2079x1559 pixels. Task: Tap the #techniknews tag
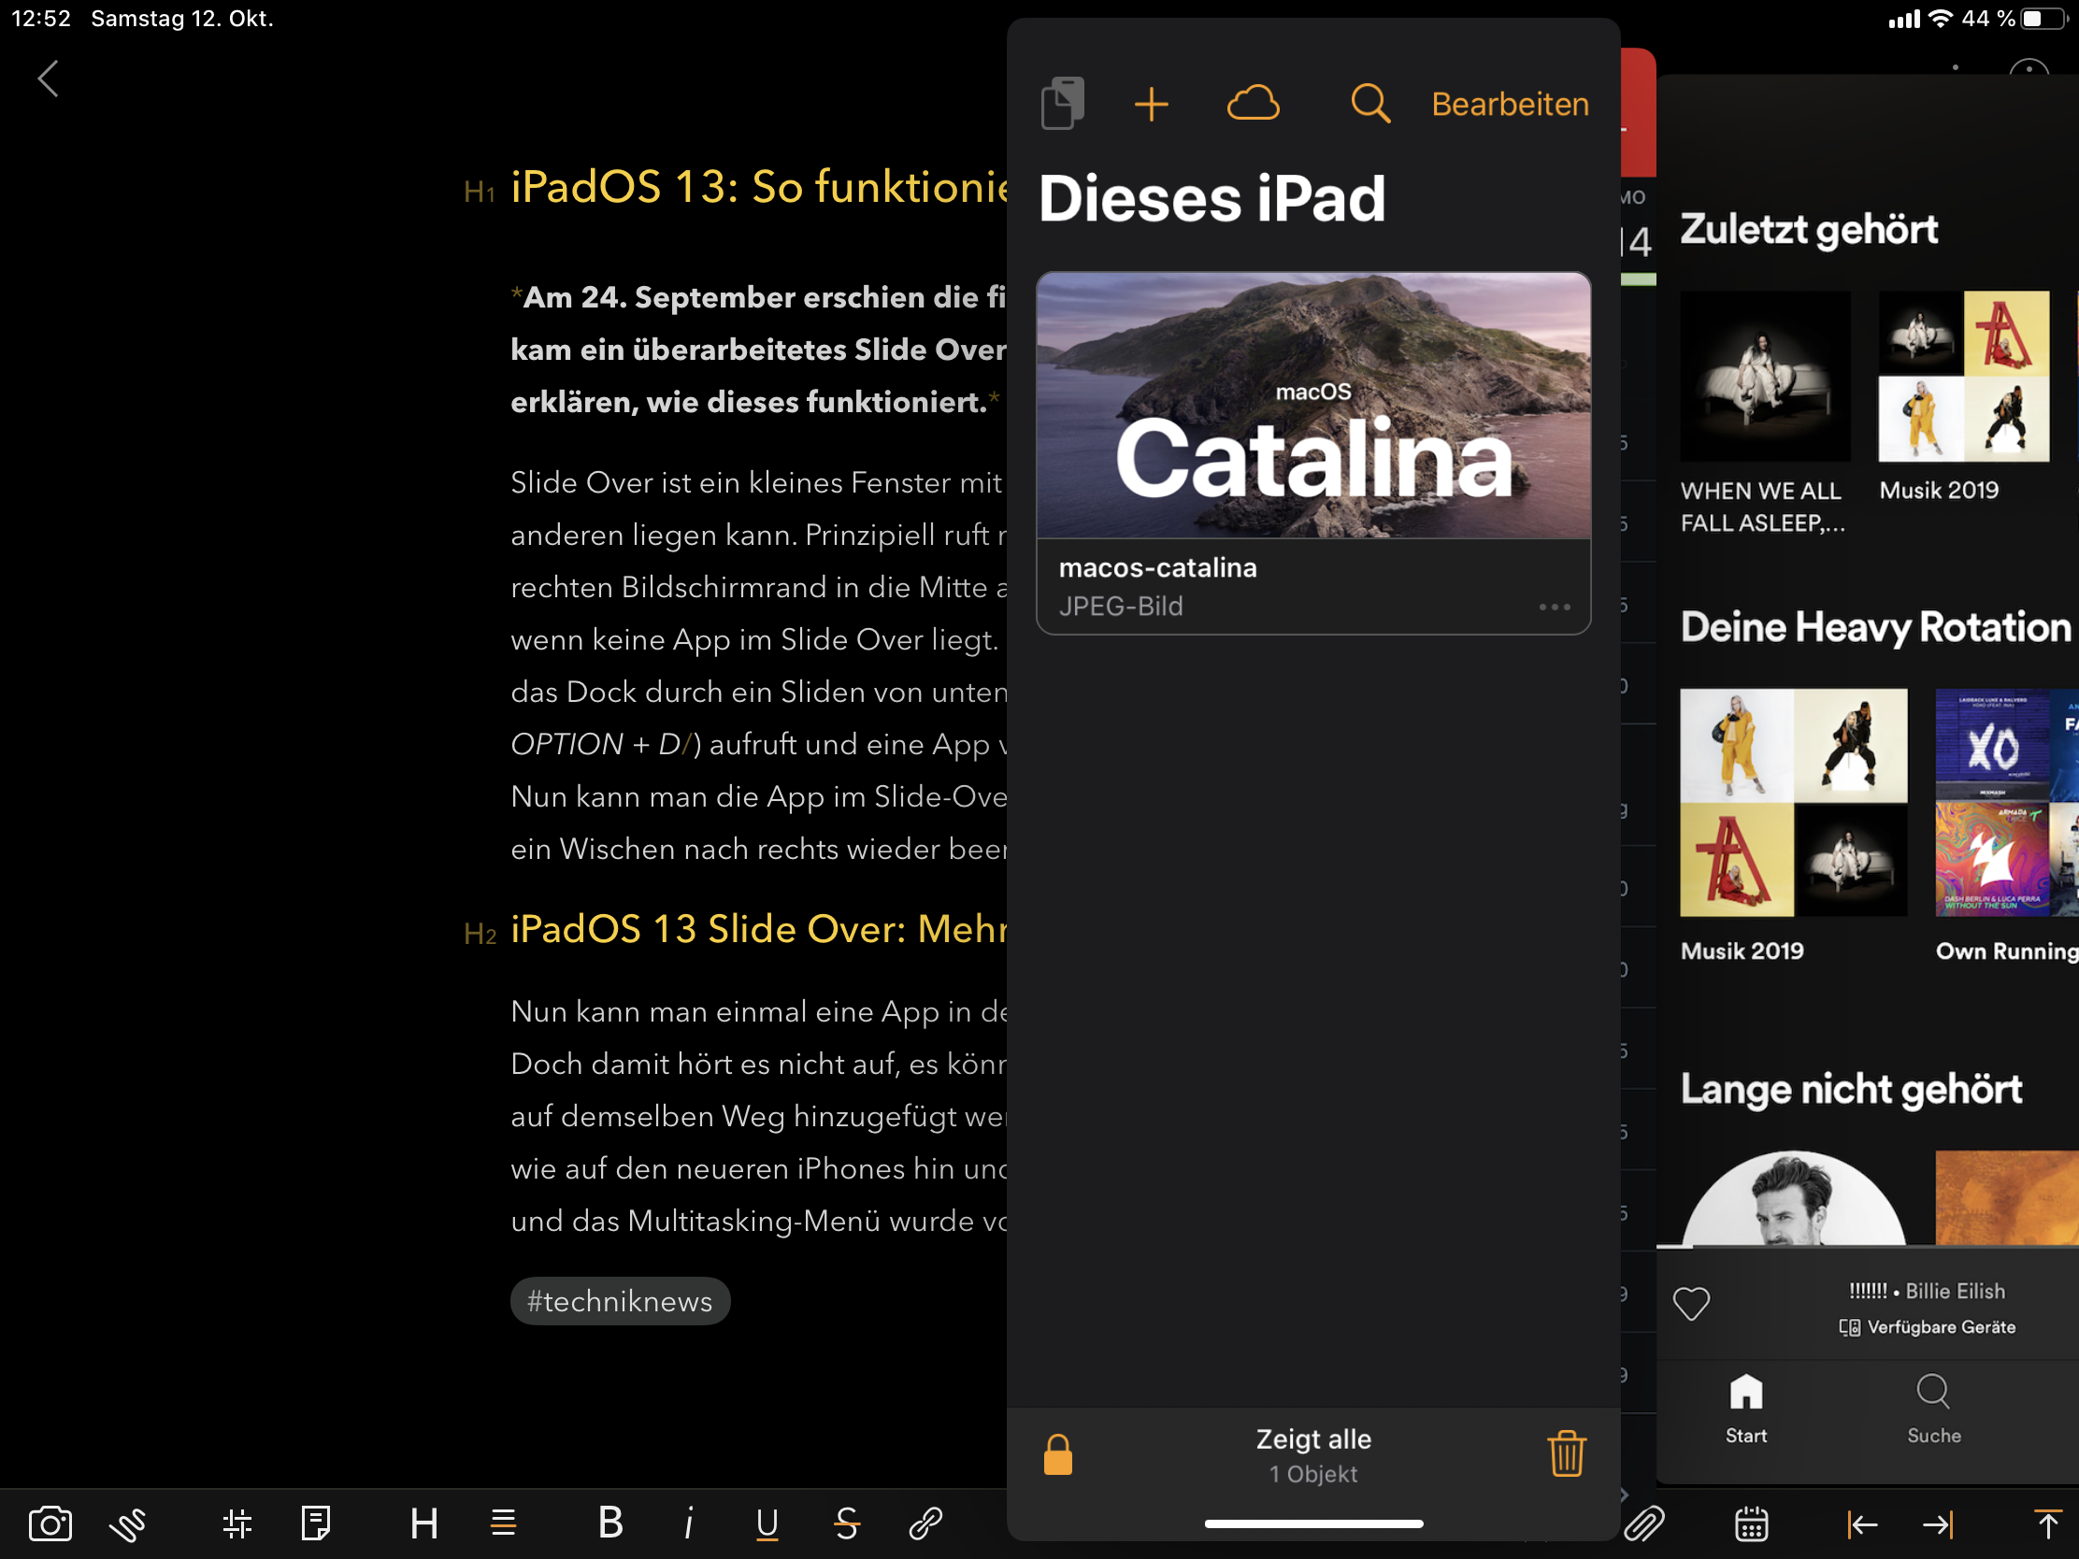(x=620, y=1302)
